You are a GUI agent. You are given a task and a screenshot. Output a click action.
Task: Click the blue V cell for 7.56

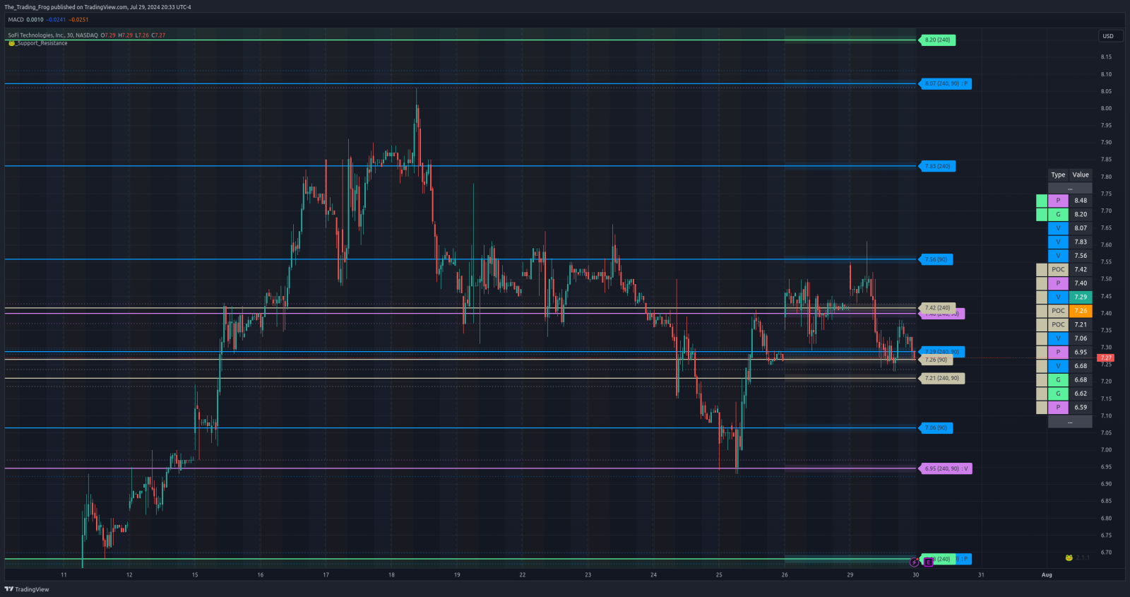pos(1058,256)
